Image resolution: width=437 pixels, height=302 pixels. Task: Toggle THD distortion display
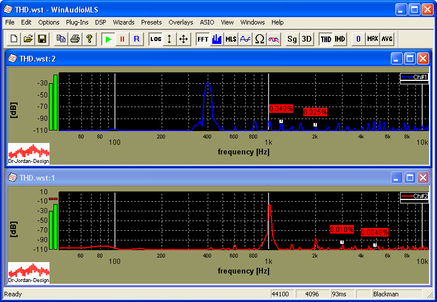[326, 39]
